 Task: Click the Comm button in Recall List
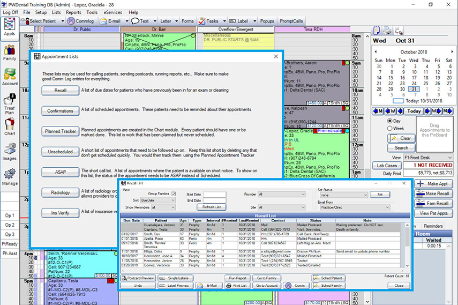click(296, 286)
